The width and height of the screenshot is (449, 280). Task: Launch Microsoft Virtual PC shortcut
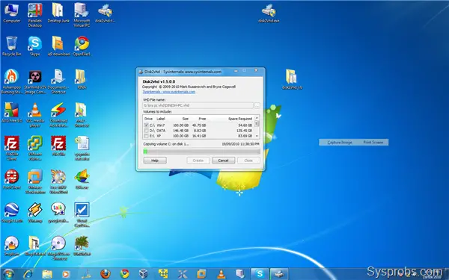click(x=82, y=15)
